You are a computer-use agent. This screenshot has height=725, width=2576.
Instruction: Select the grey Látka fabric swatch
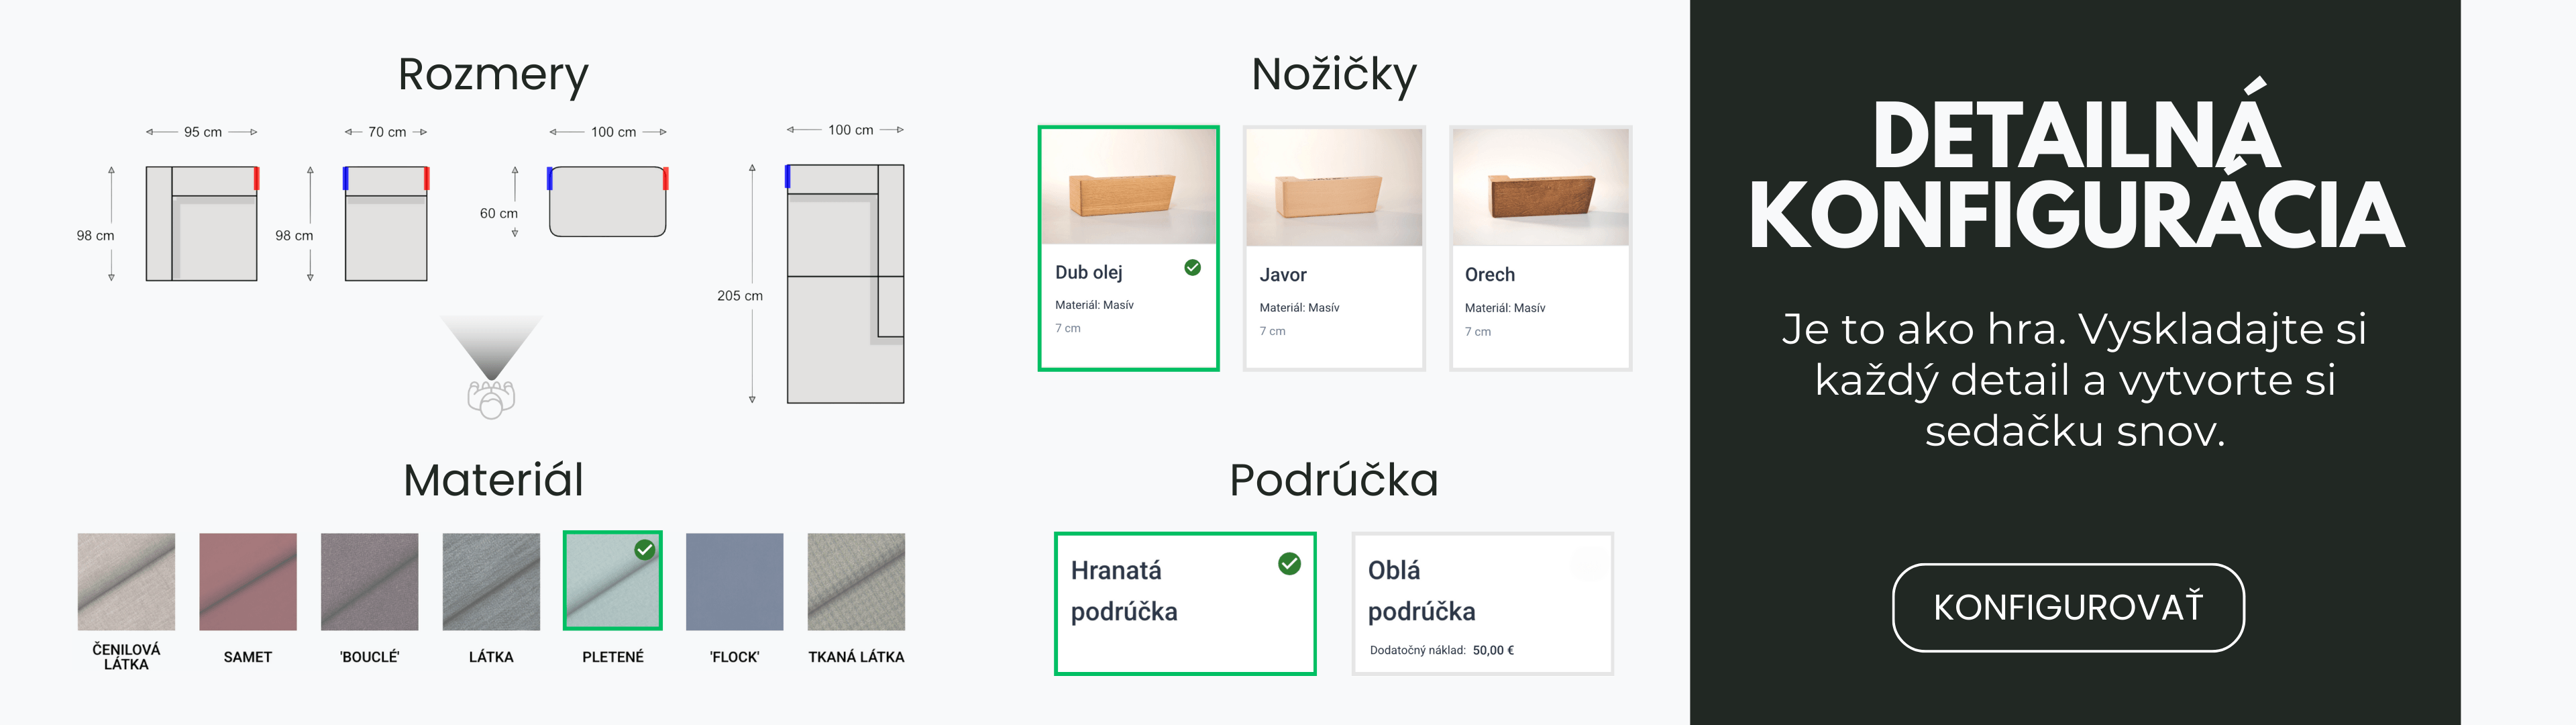point(491,582)
